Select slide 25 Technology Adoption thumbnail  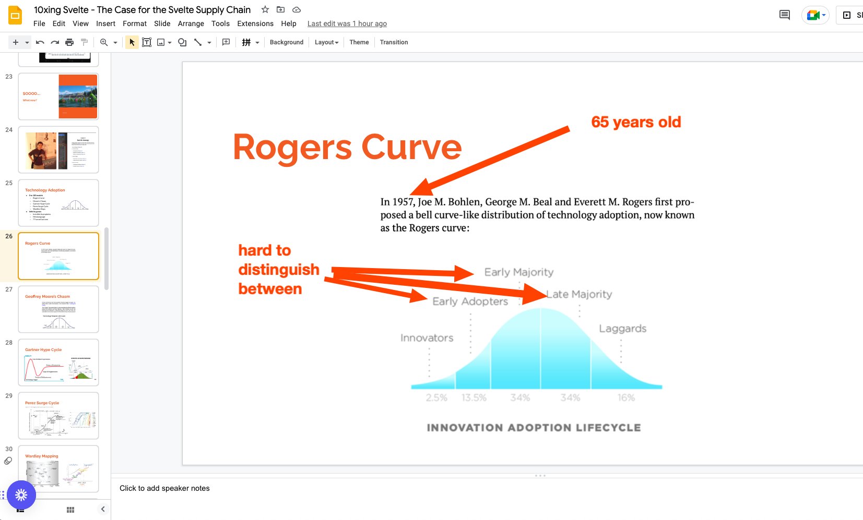[x=58, y=203]
